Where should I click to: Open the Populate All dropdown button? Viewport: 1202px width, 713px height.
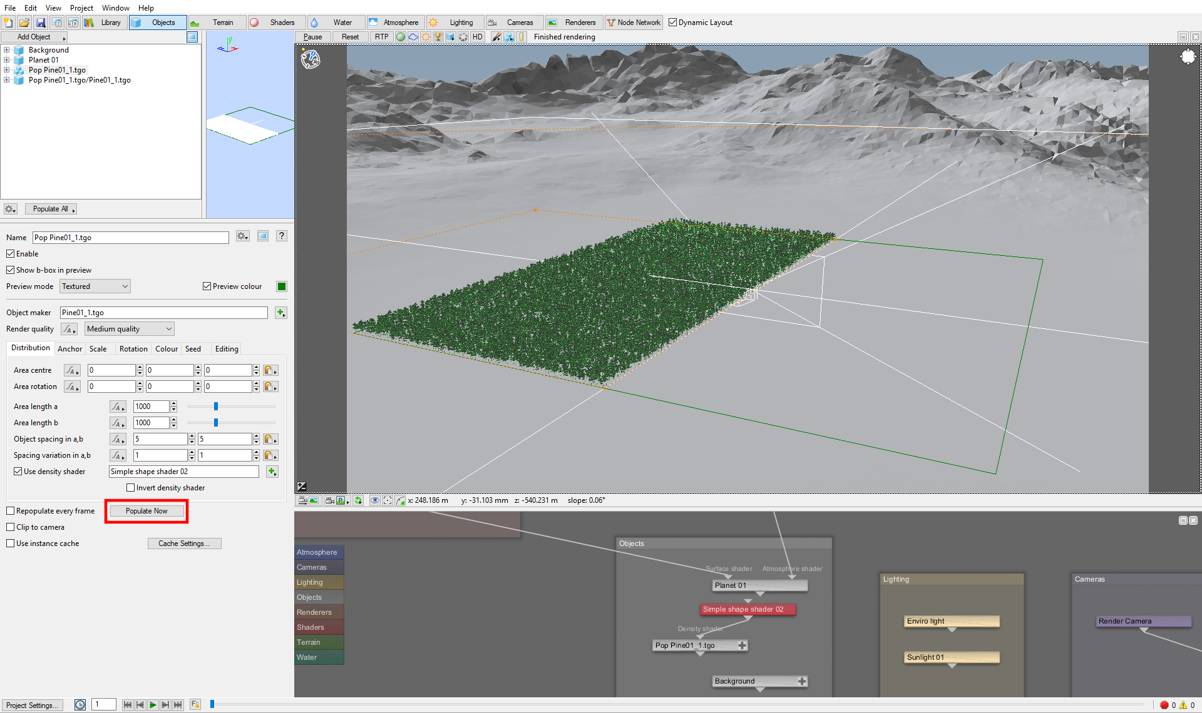click(51, 209)
